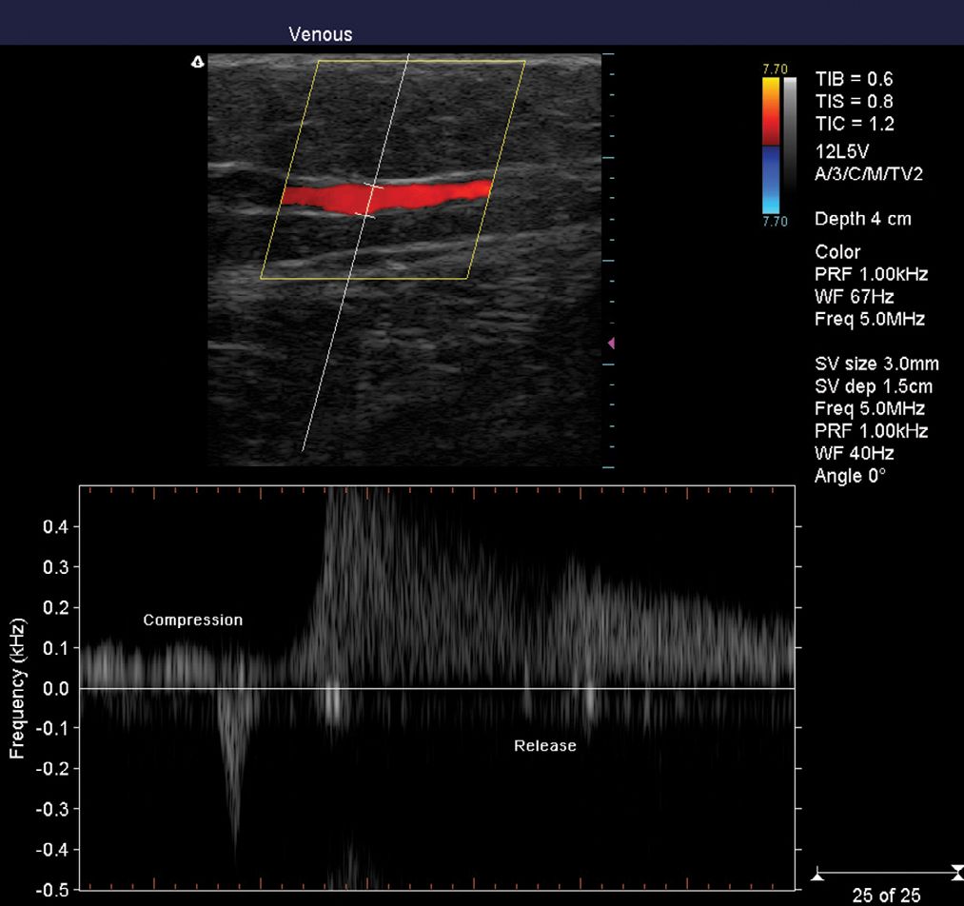Viewport: 964px width, 906px height.
Task: Click the Frequency (kHz) axis label
Action: (16, 687)
